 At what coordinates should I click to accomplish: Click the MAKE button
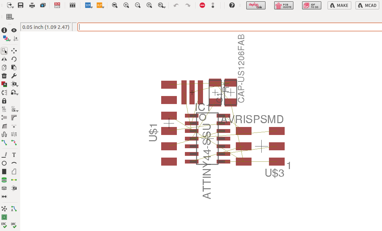339,5
